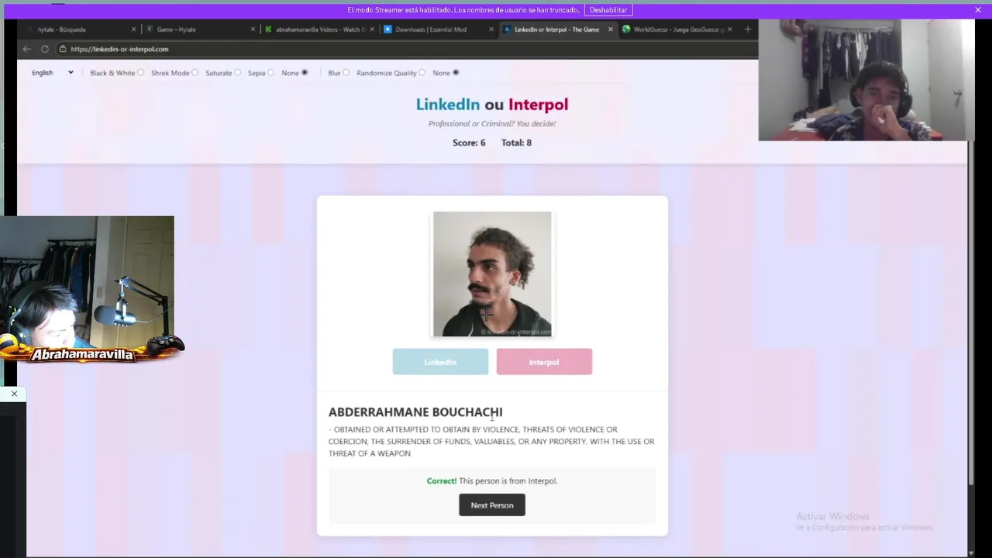Viewport: 992px width, 558px height.
Task: Enable the Blur radio option
Action: point(346,73)
